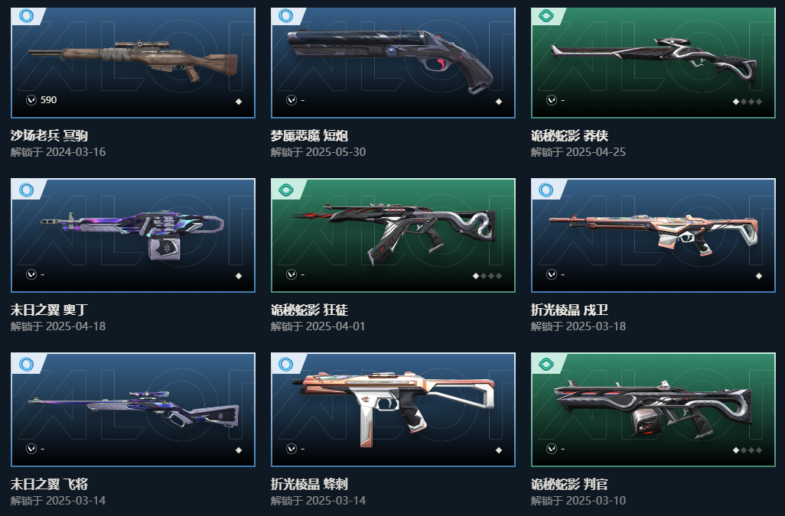The width and height of the screenshot is (785, 516).
Task: Click the level diamonds on 诡秘蛇影 判官 card
Action: tap(748, 450)
